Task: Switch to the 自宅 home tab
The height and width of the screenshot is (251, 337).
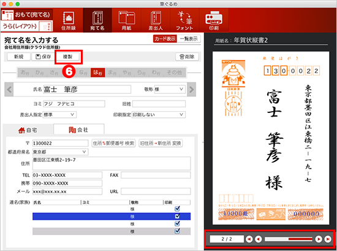Action: click(x=28, y=130)
